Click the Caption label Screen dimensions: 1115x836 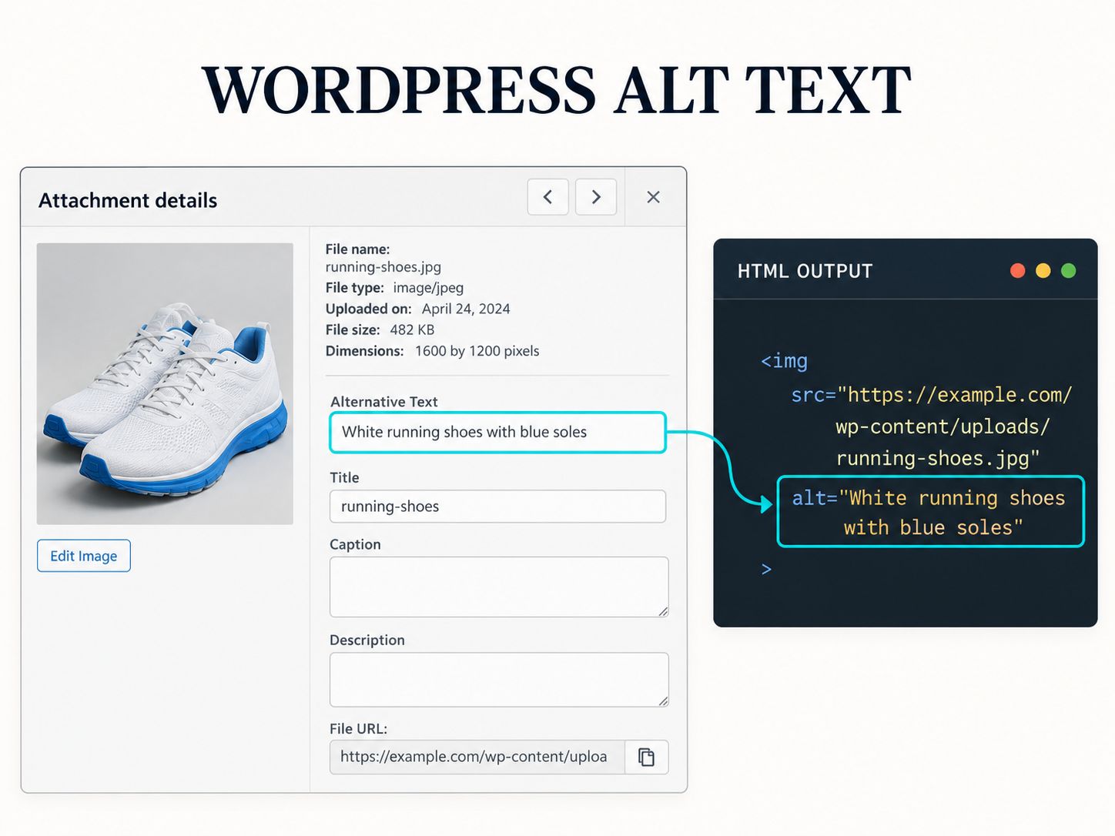pos(355,544)
